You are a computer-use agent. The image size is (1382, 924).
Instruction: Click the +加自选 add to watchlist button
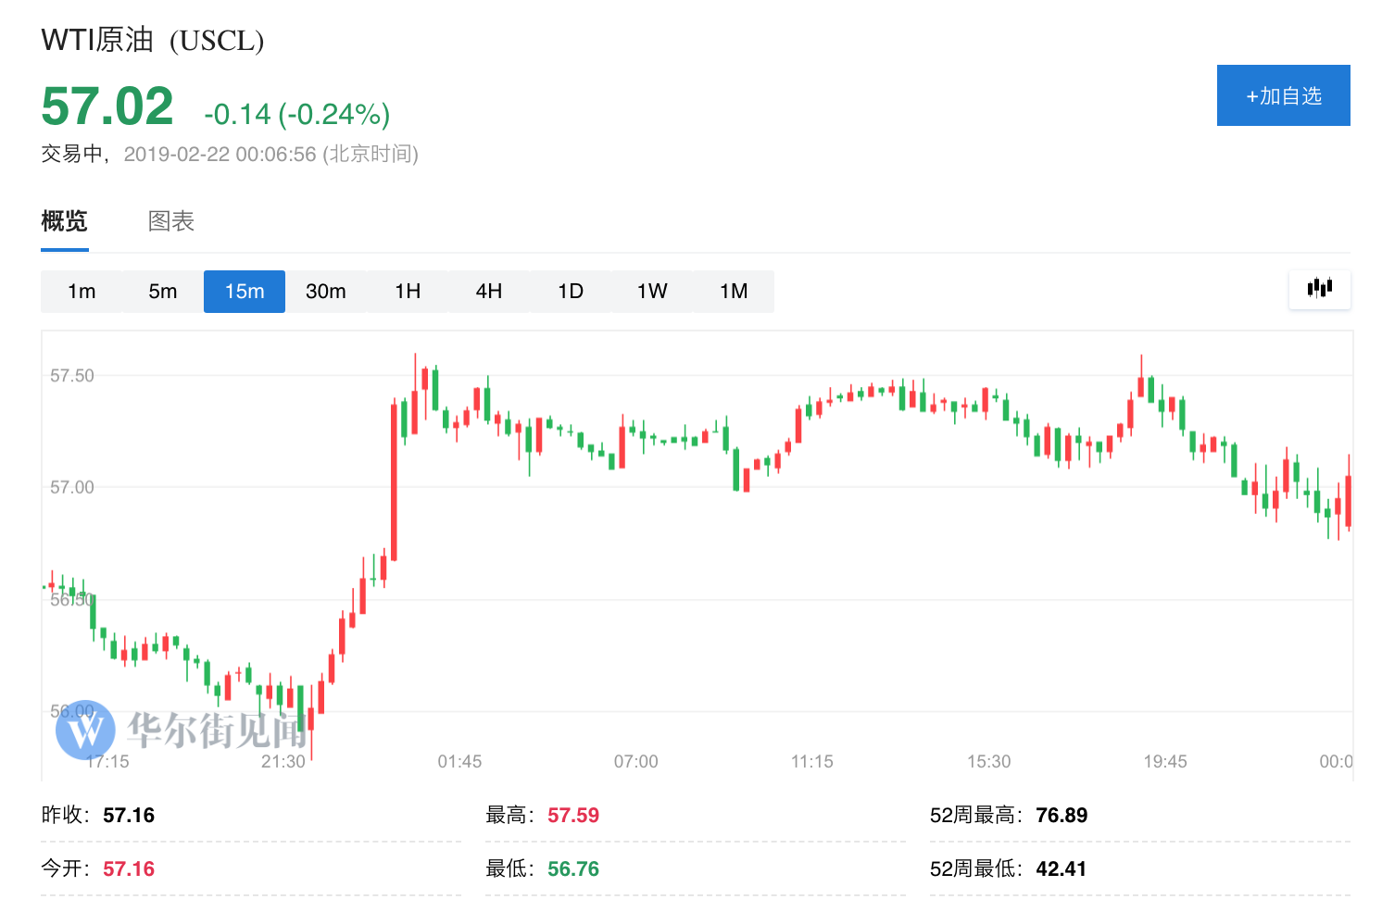(x=1283, y=95)
